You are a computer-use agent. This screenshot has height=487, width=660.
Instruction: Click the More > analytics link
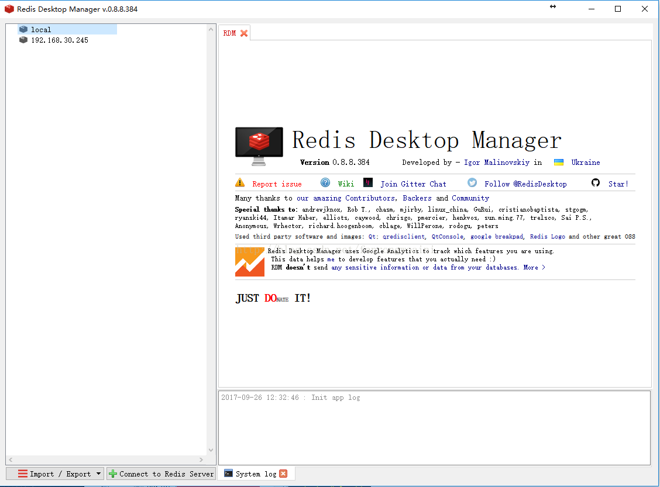(534, 268)
